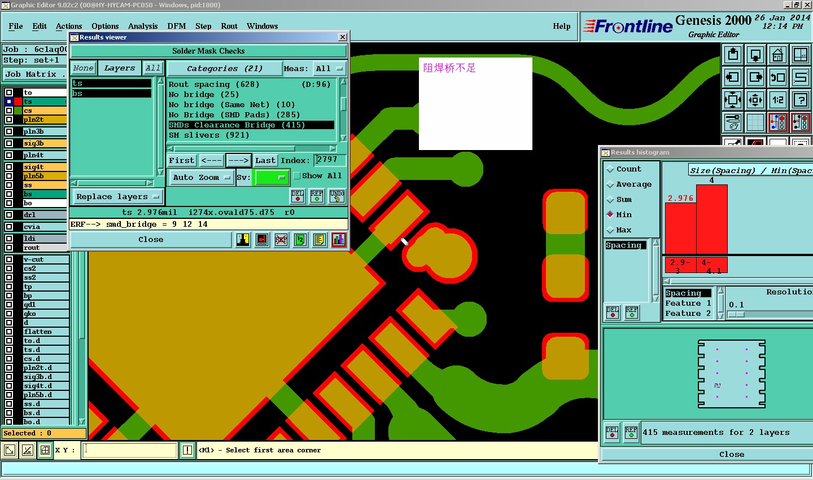Click the pan left icon
Screen dimensions: 813x480
pos(733,77)
